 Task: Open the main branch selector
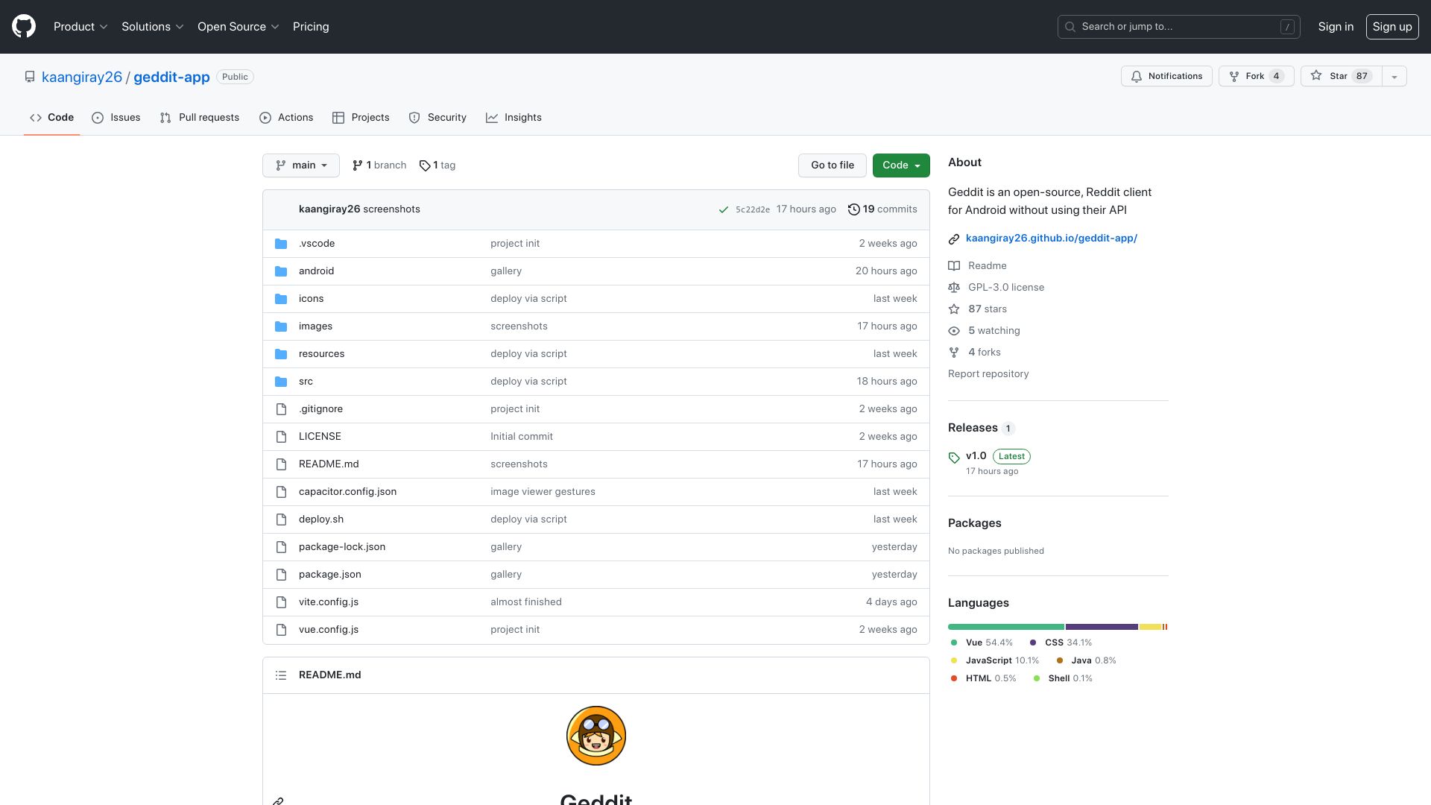(301, 165)
